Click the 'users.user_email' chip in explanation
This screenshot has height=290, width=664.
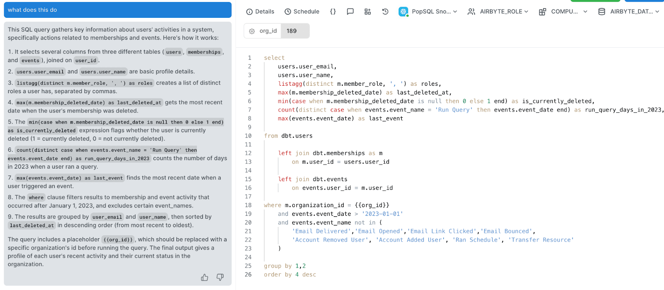40,72
